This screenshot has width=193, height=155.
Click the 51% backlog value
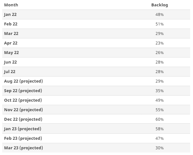[x=160, y=24]
